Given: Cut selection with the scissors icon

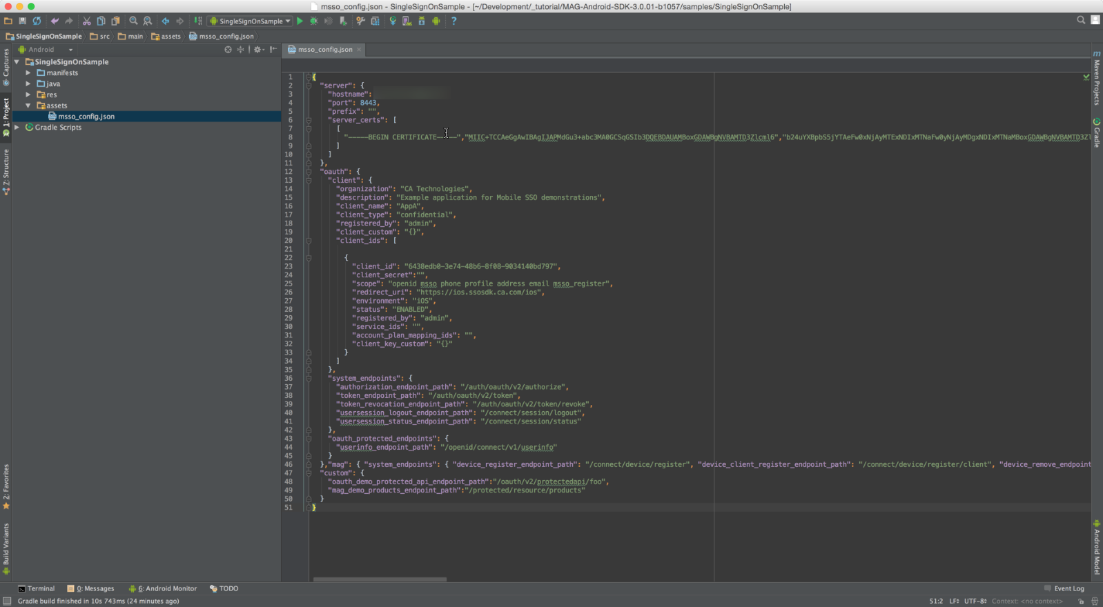Looking at the screenshot, I should (87, 21).
